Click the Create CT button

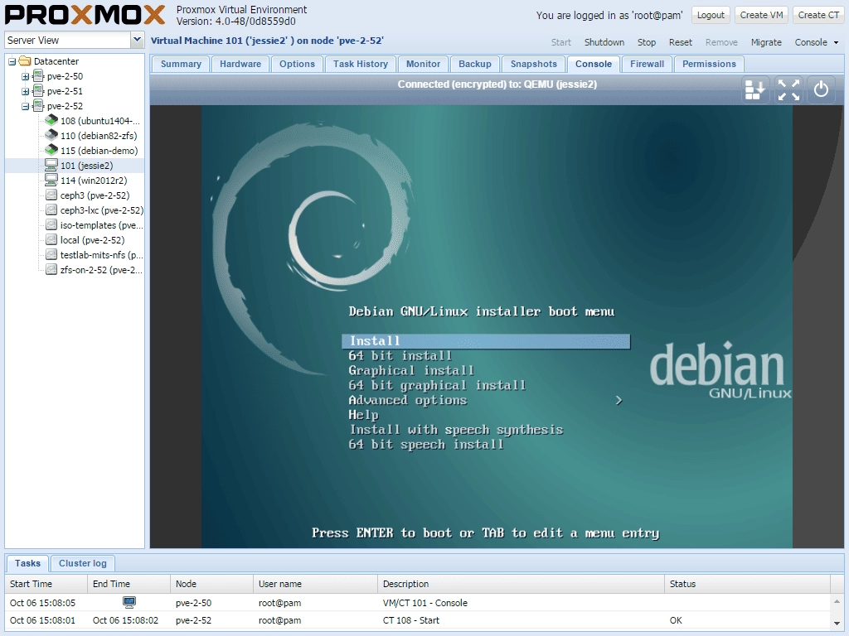818,15
